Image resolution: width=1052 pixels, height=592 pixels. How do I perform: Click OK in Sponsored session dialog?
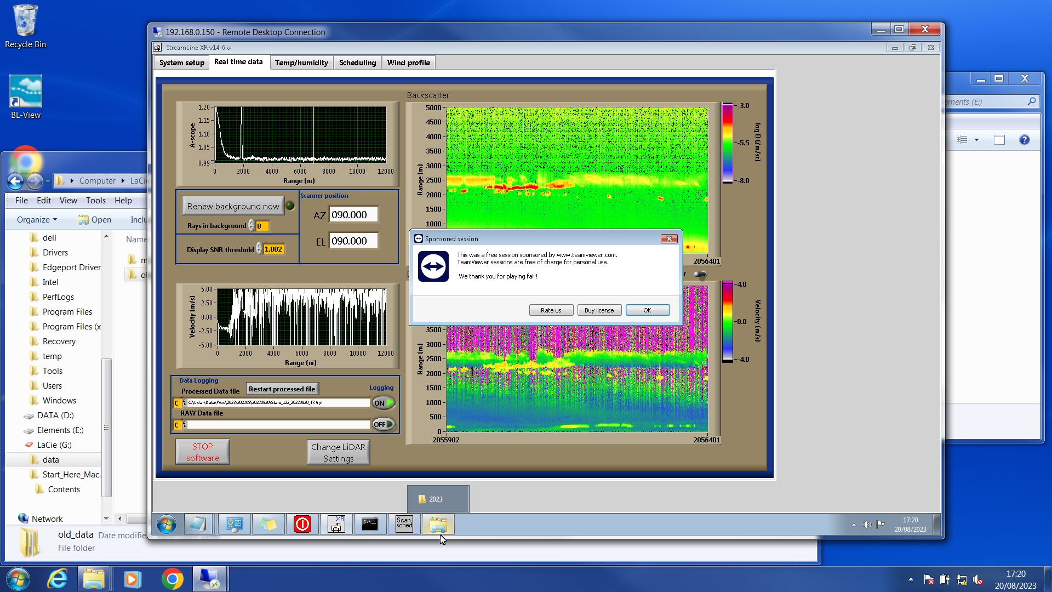click(x=647, y=310)
